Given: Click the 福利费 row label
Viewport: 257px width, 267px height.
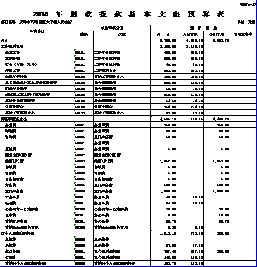Looking at the screenshot, I should tap(11, 203).
